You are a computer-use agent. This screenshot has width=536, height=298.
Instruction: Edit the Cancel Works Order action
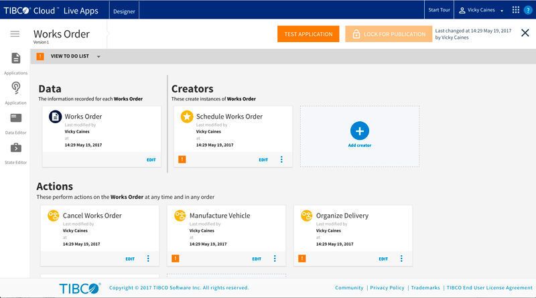point(130,258)
